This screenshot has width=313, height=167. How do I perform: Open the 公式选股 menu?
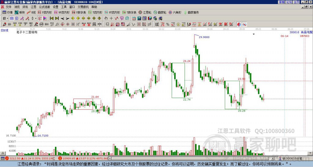click(45, 7)
